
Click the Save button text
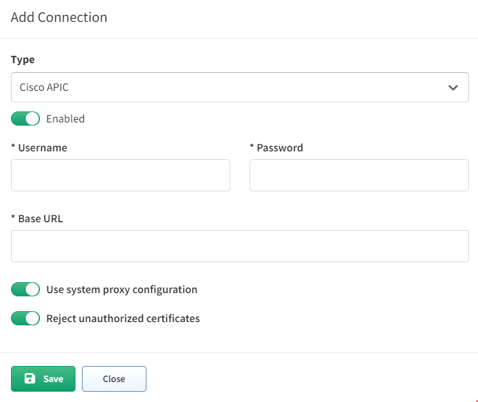pyautogui.click(x=54, y=379)
